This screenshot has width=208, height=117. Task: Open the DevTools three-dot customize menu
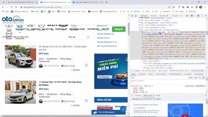(x=202, y=16)
